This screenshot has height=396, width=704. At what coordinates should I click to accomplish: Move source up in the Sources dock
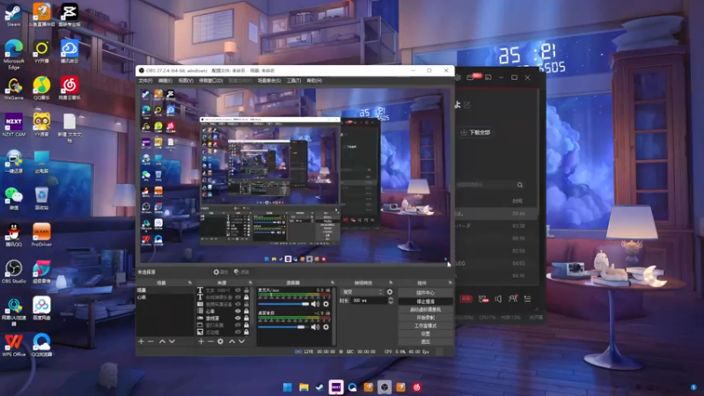point(231,341)
